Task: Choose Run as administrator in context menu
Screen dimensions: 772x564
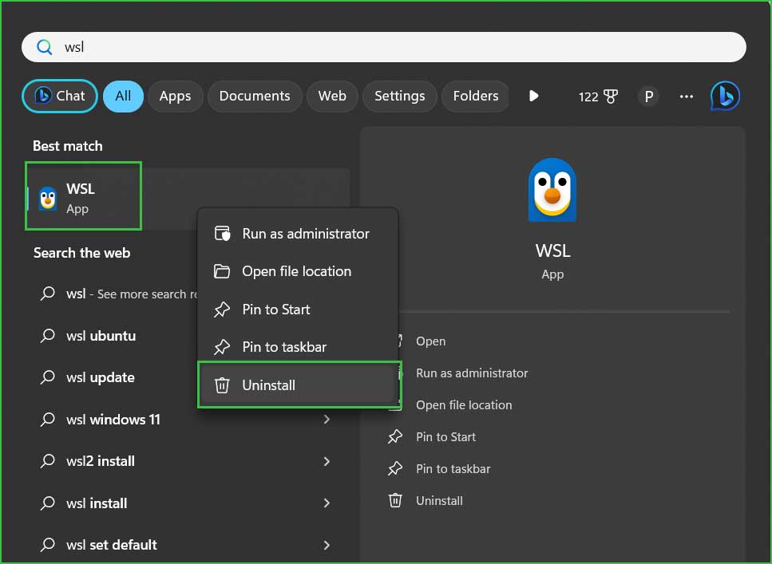Action: [x=297, y=233]
